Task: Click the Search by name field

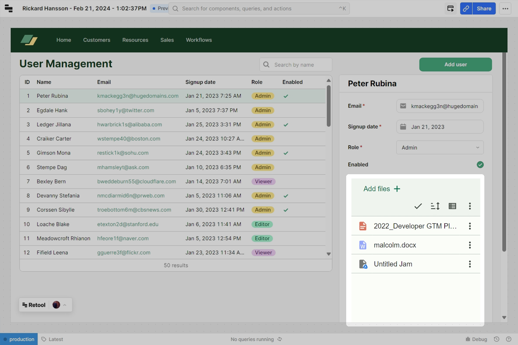Action: point(296,64)
